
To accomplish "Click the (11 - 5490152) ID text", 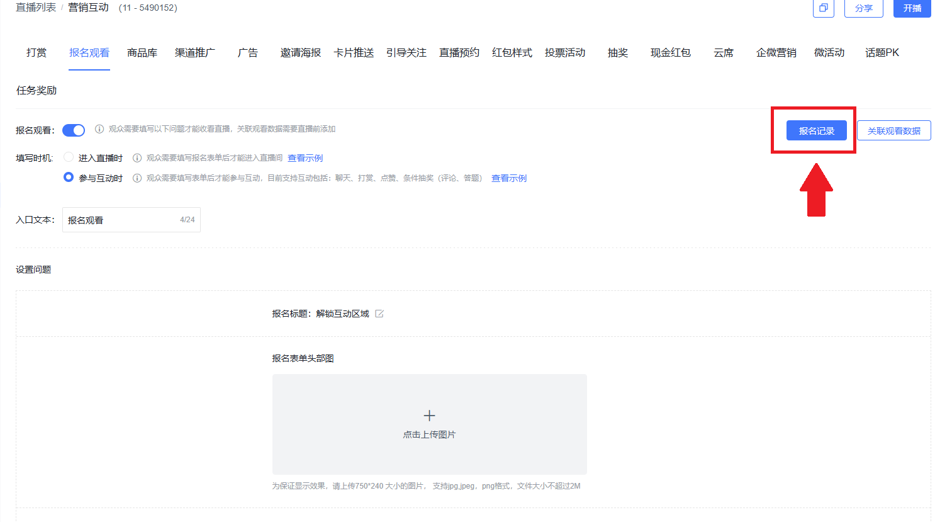I will (x=148, y=8).
